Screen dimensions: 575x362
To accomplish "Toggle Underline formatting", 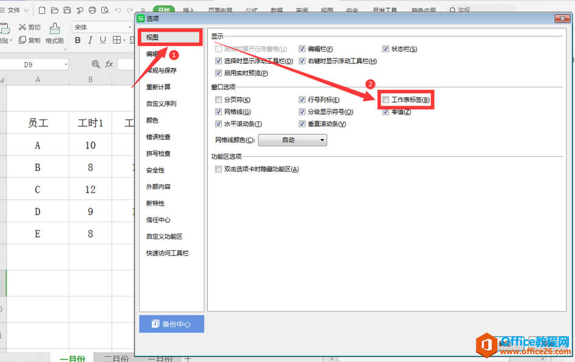I will click(103, 40).
